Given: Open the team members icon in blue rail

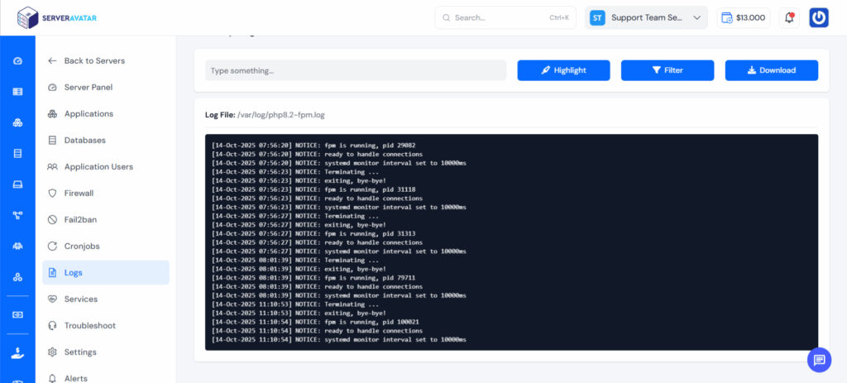Looking at the screenshot, I should tap(17, 247).
